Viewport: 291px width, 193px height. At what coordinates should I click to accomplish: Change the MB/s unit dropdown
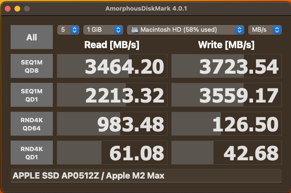click(x=265, y=30)
